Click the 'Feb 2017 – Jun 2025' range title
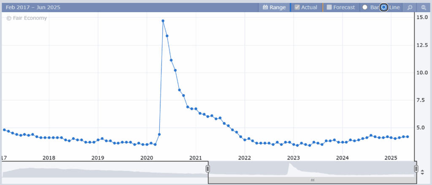 tap(33, 8)
